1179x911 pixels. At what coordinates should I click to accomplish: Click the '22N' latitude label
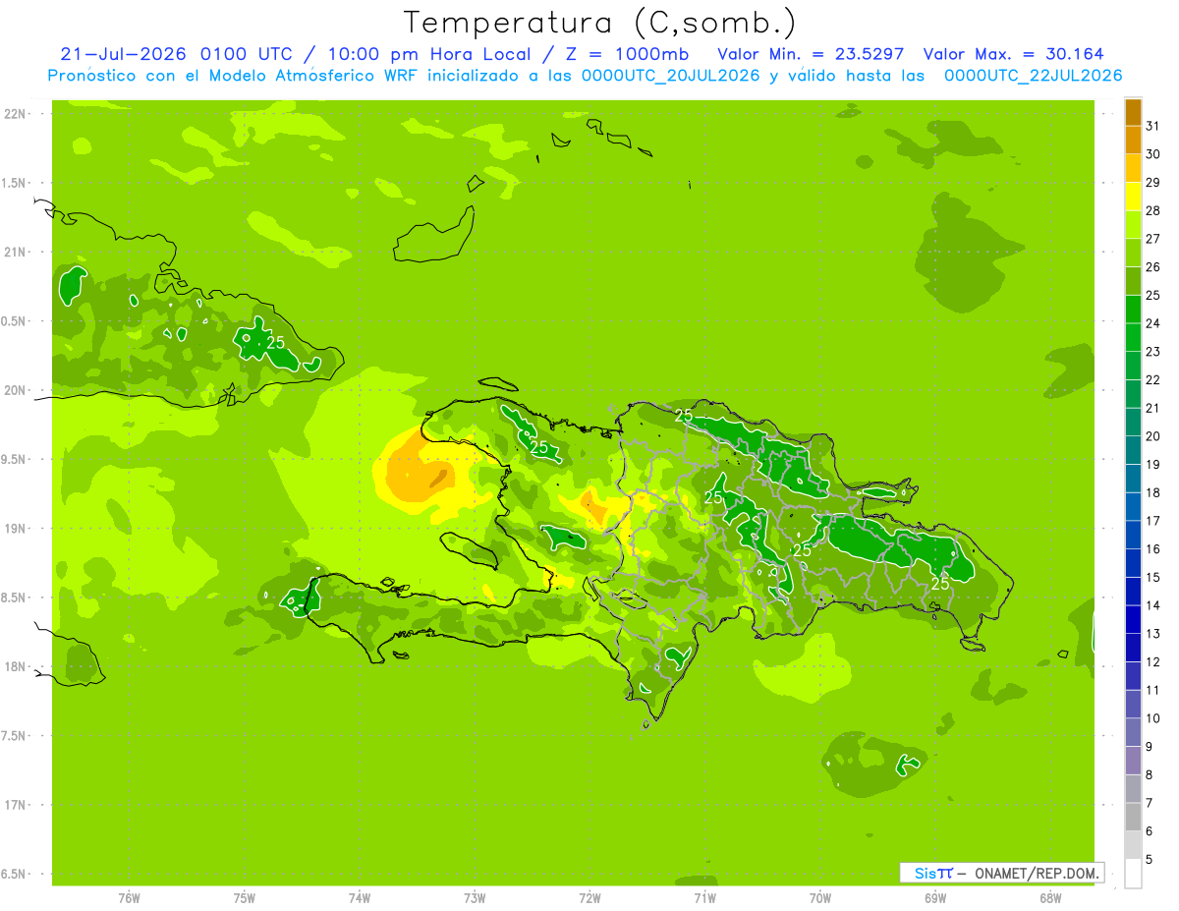point(15,114)
